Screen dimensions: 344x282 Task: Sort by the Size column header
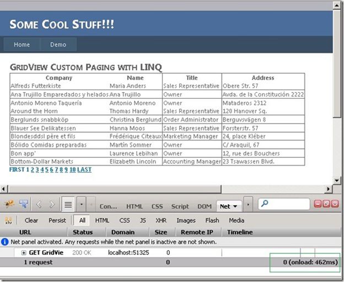tap(162, 232)
